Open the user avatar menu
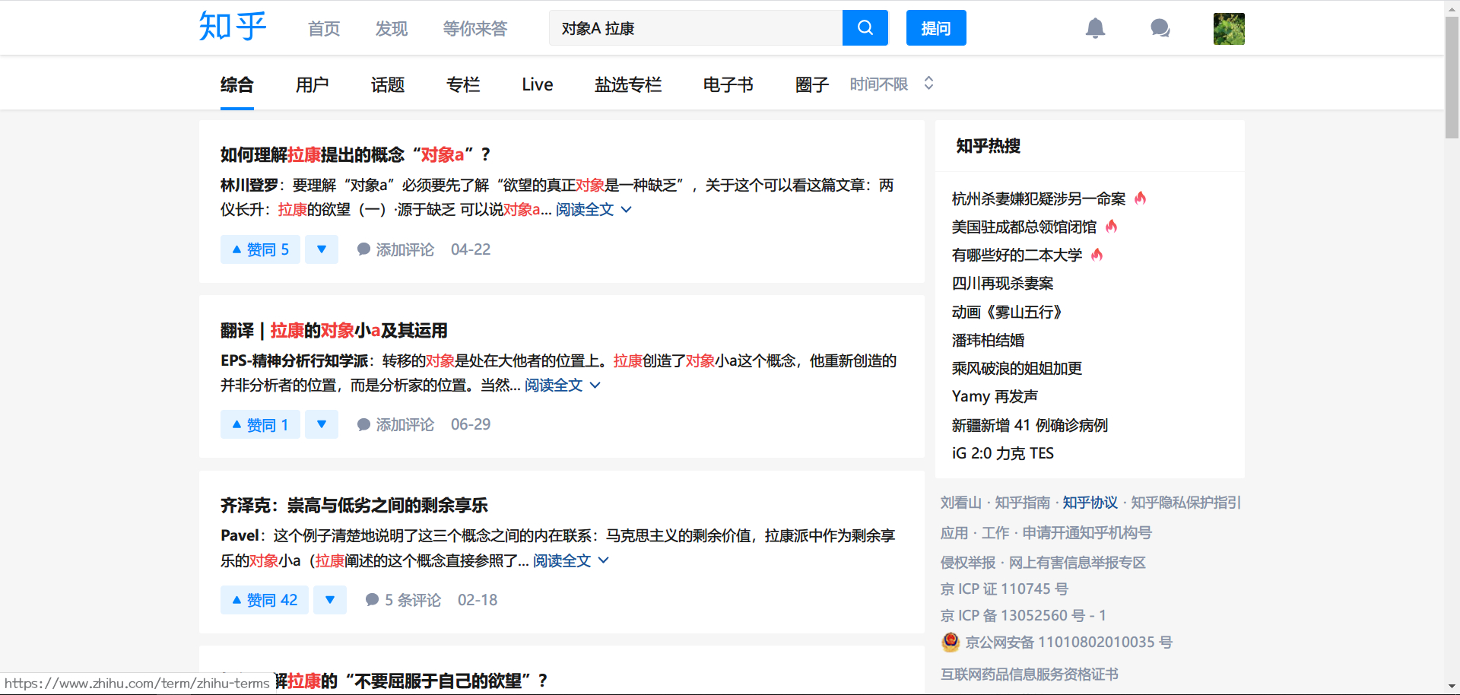The height and width of the screenshot is (695, 1460). coord(1228,29)
